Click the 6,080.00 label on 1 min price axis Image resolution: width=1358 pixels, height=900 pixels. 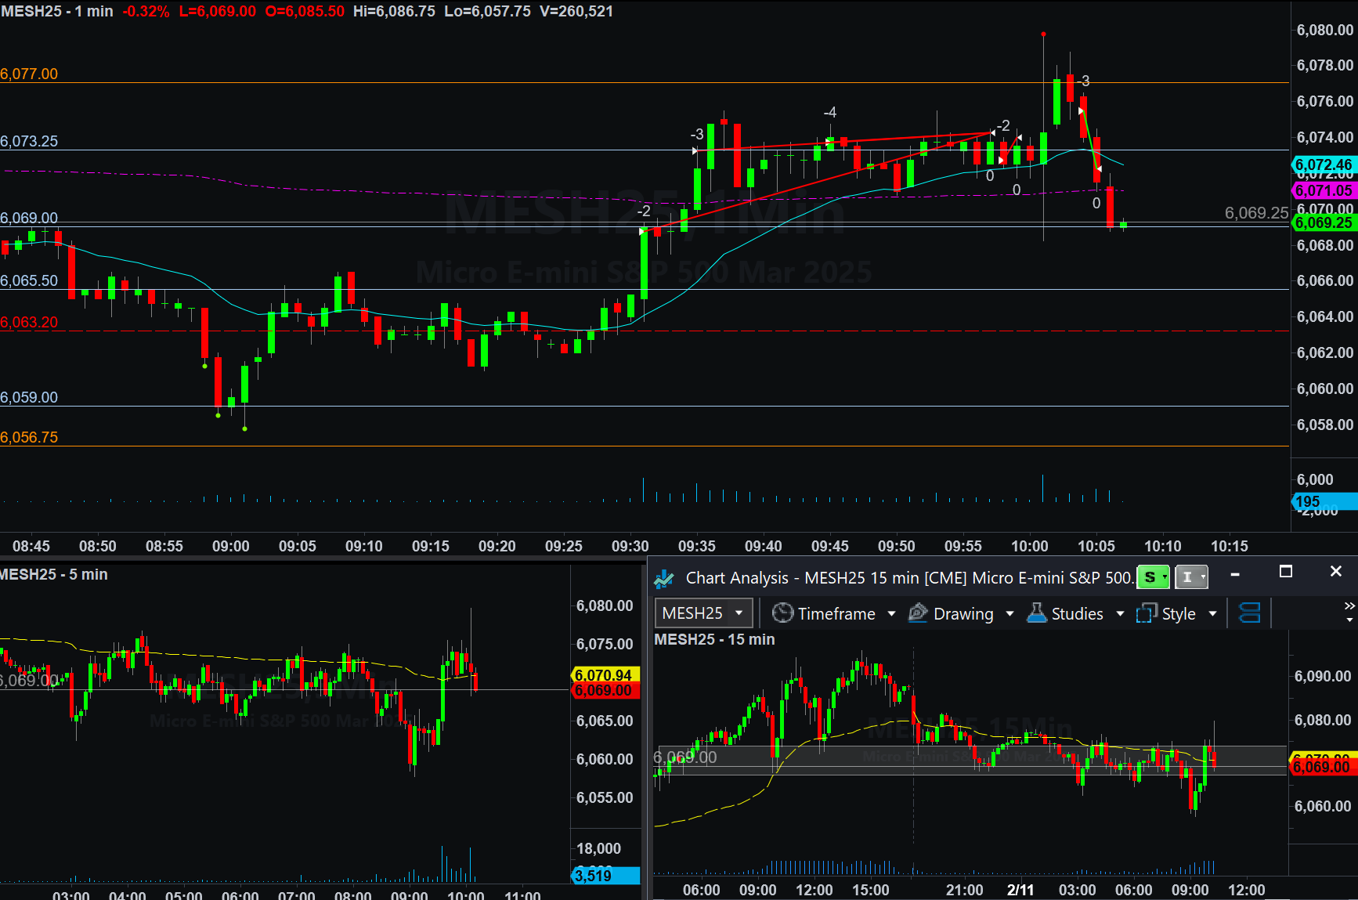(1325, 30)
